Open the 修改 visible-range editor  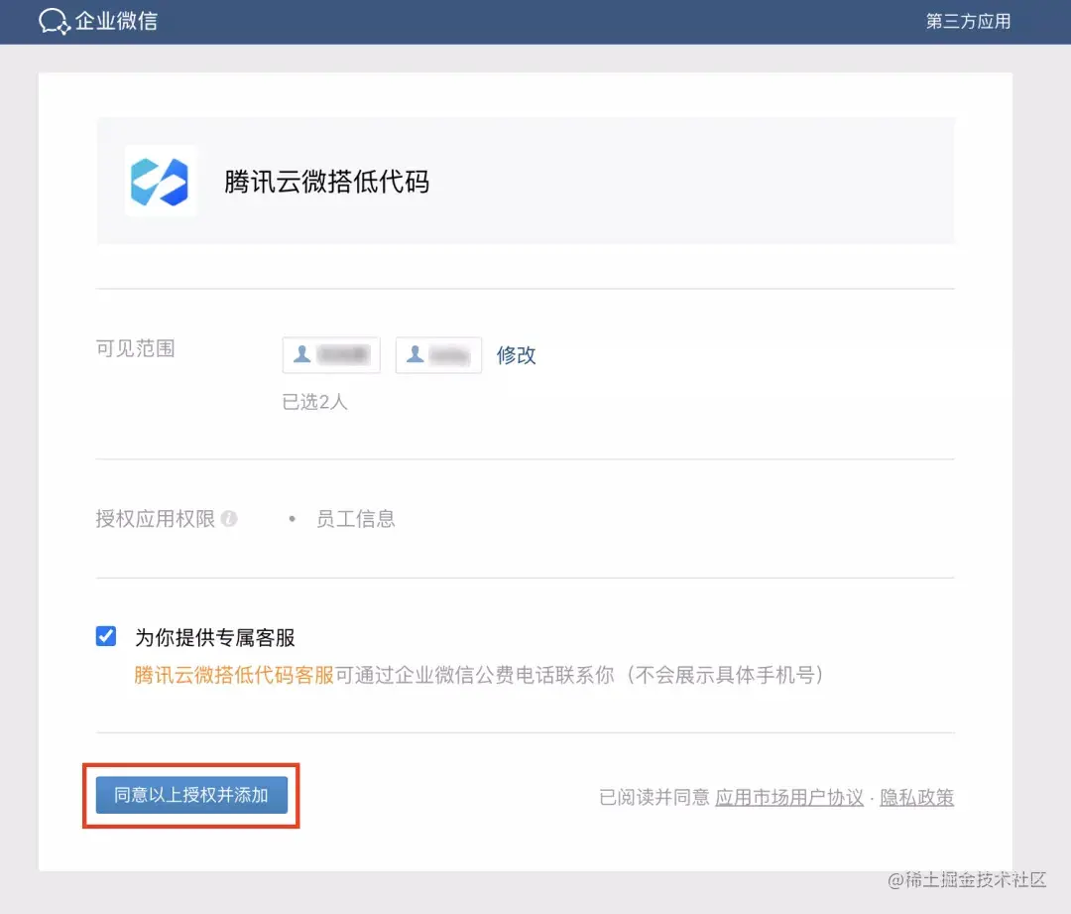[516, 354]
